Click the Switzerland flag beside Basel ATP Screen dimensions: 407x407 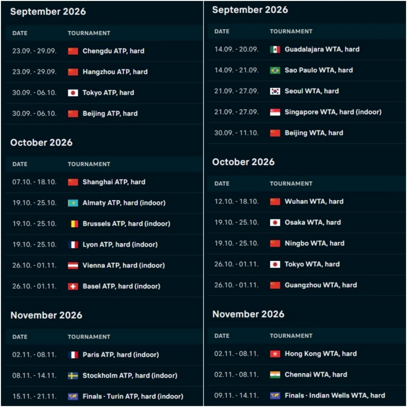73,286
